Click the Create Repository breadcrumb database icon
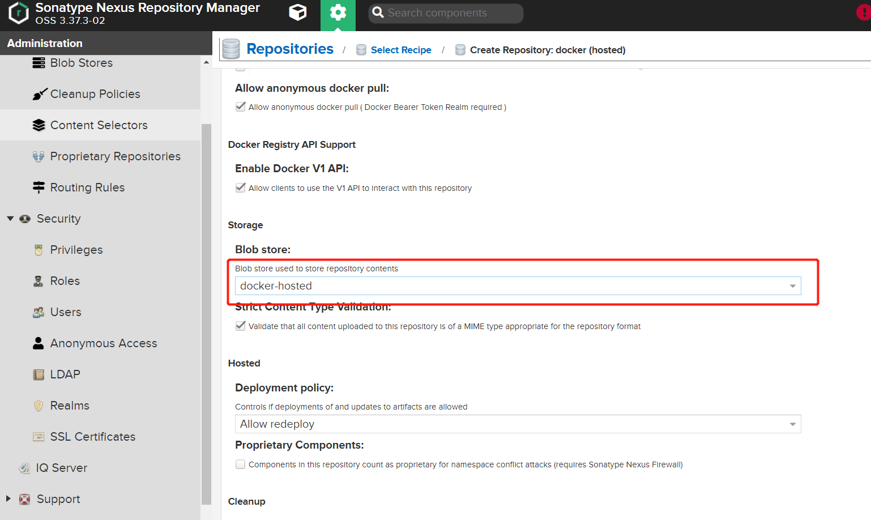Viewport: 871px width, 520px height. (460, 50)
